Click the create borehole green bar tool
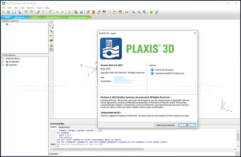Viewport: 241px width, 157px height. (x=51, y=36)
